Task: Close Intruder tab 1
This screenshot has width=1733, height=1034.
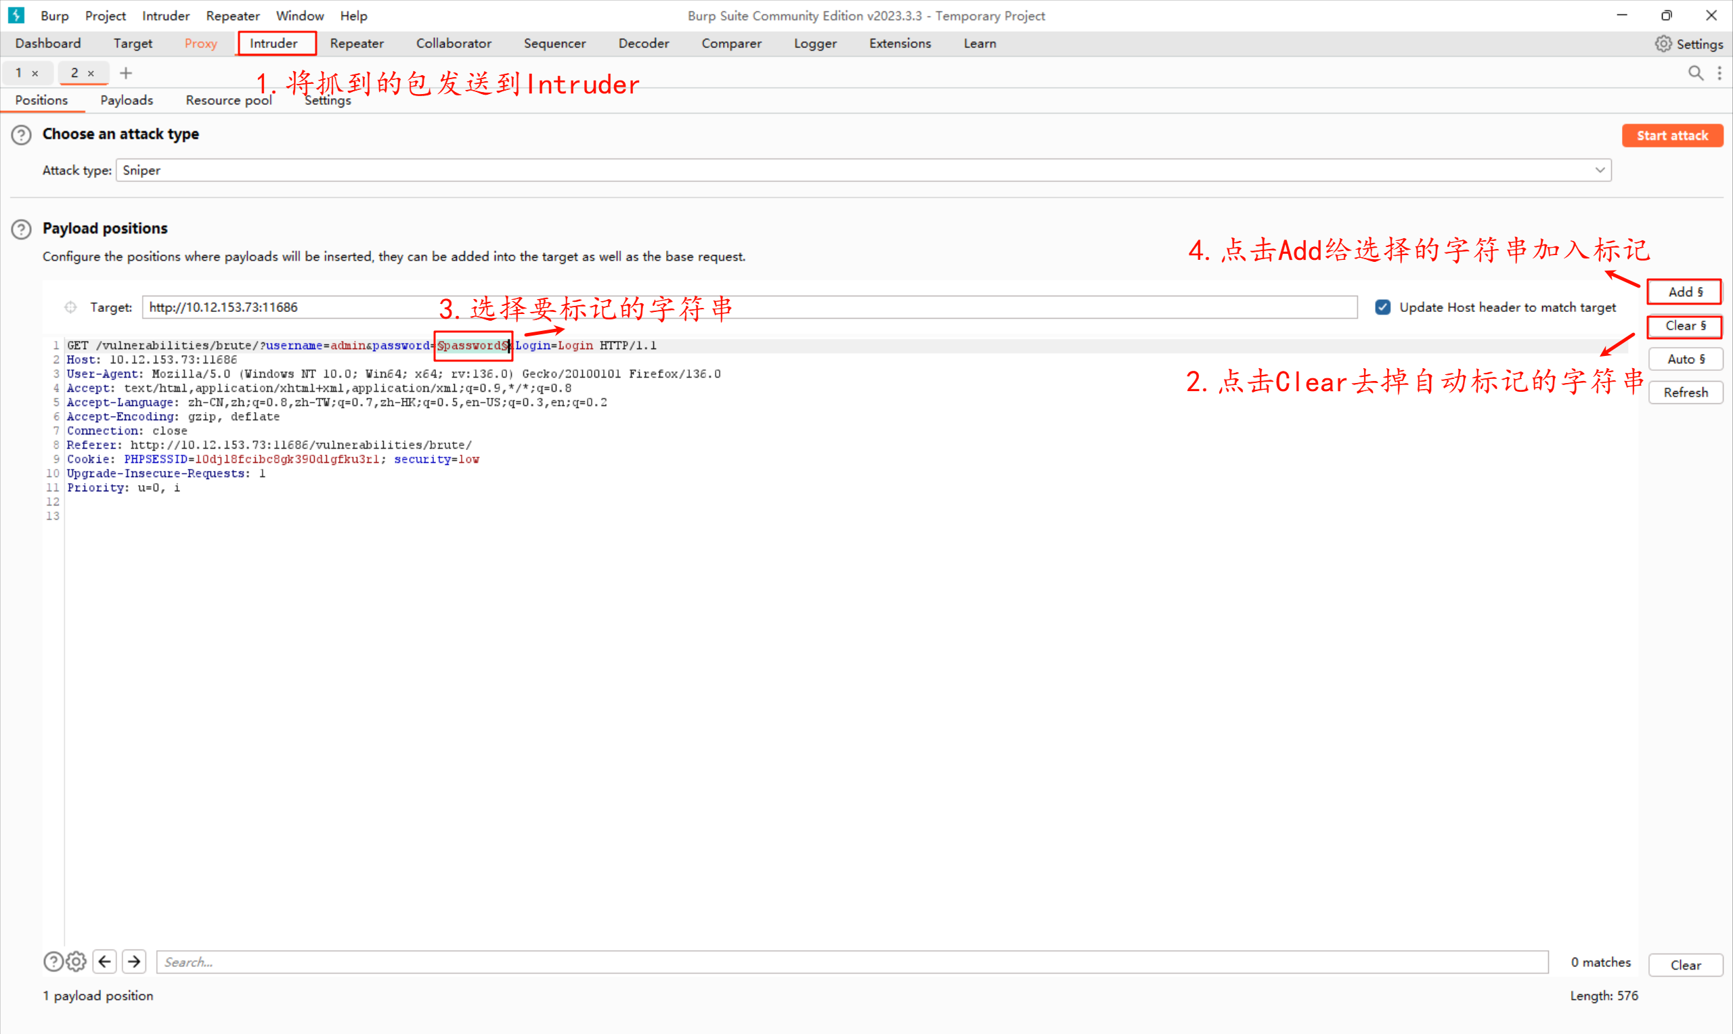Action: click(x=35, y=73)
